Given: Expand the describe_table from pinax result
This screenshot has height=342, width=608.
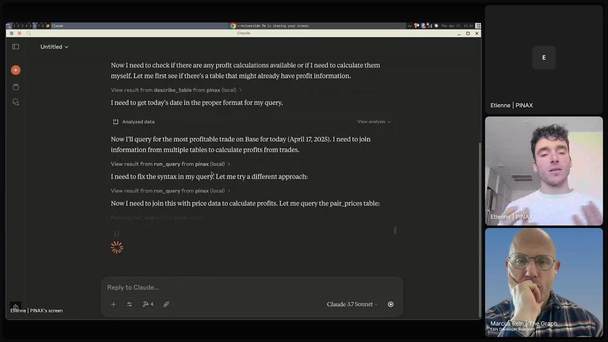Looking at the screenshot, I should [176, 90].
